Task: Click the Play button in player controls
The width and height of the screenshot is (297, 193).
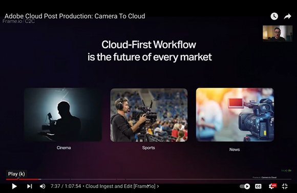Action: pos(14,186)
